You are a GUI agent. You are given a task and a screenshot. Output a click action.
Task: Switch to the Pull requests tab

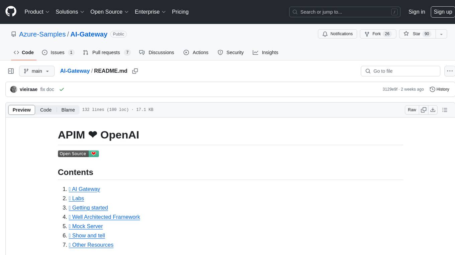pyautogui.click(x=106, y=52)
